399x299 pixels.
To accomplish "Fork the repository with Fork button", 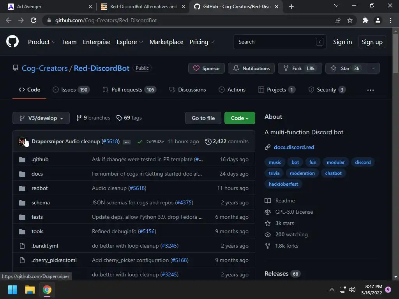I will (x=300, y=69).
